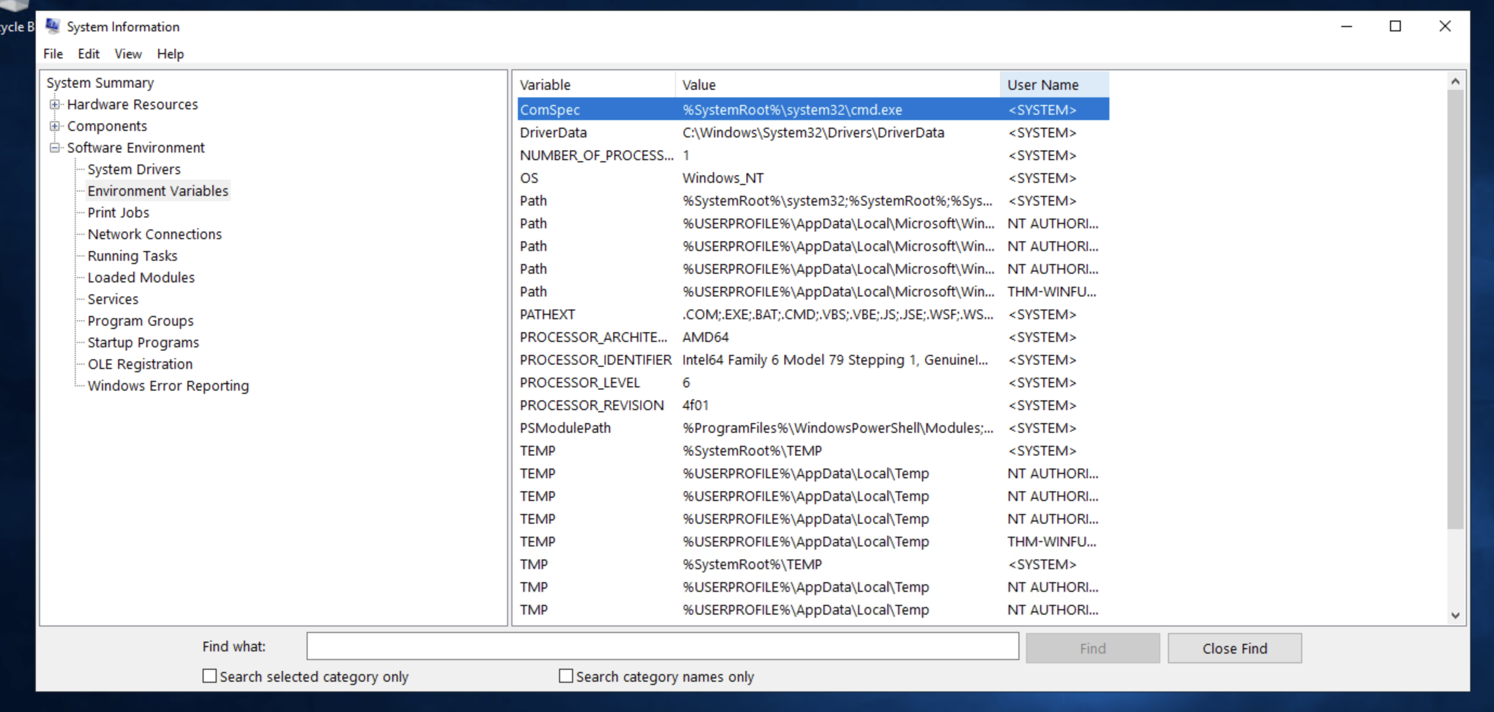Click the scrollbar up arrow

(x=1455, y=82)
